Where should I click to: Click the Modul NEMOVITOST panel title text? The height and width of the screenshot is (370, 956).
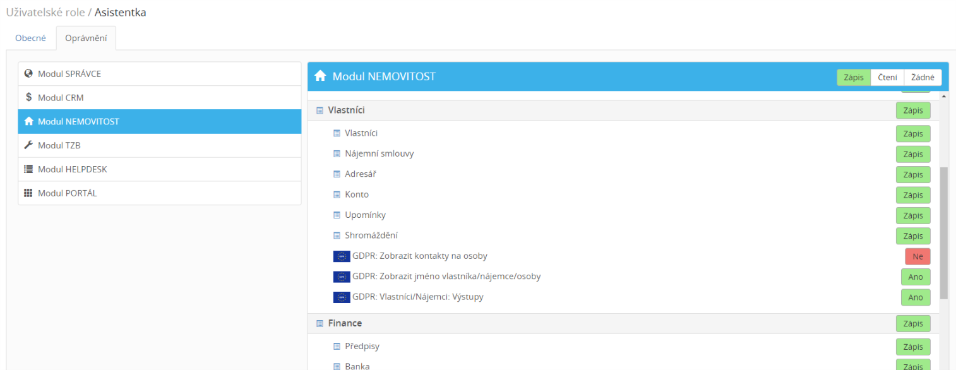tap(384, 76)
